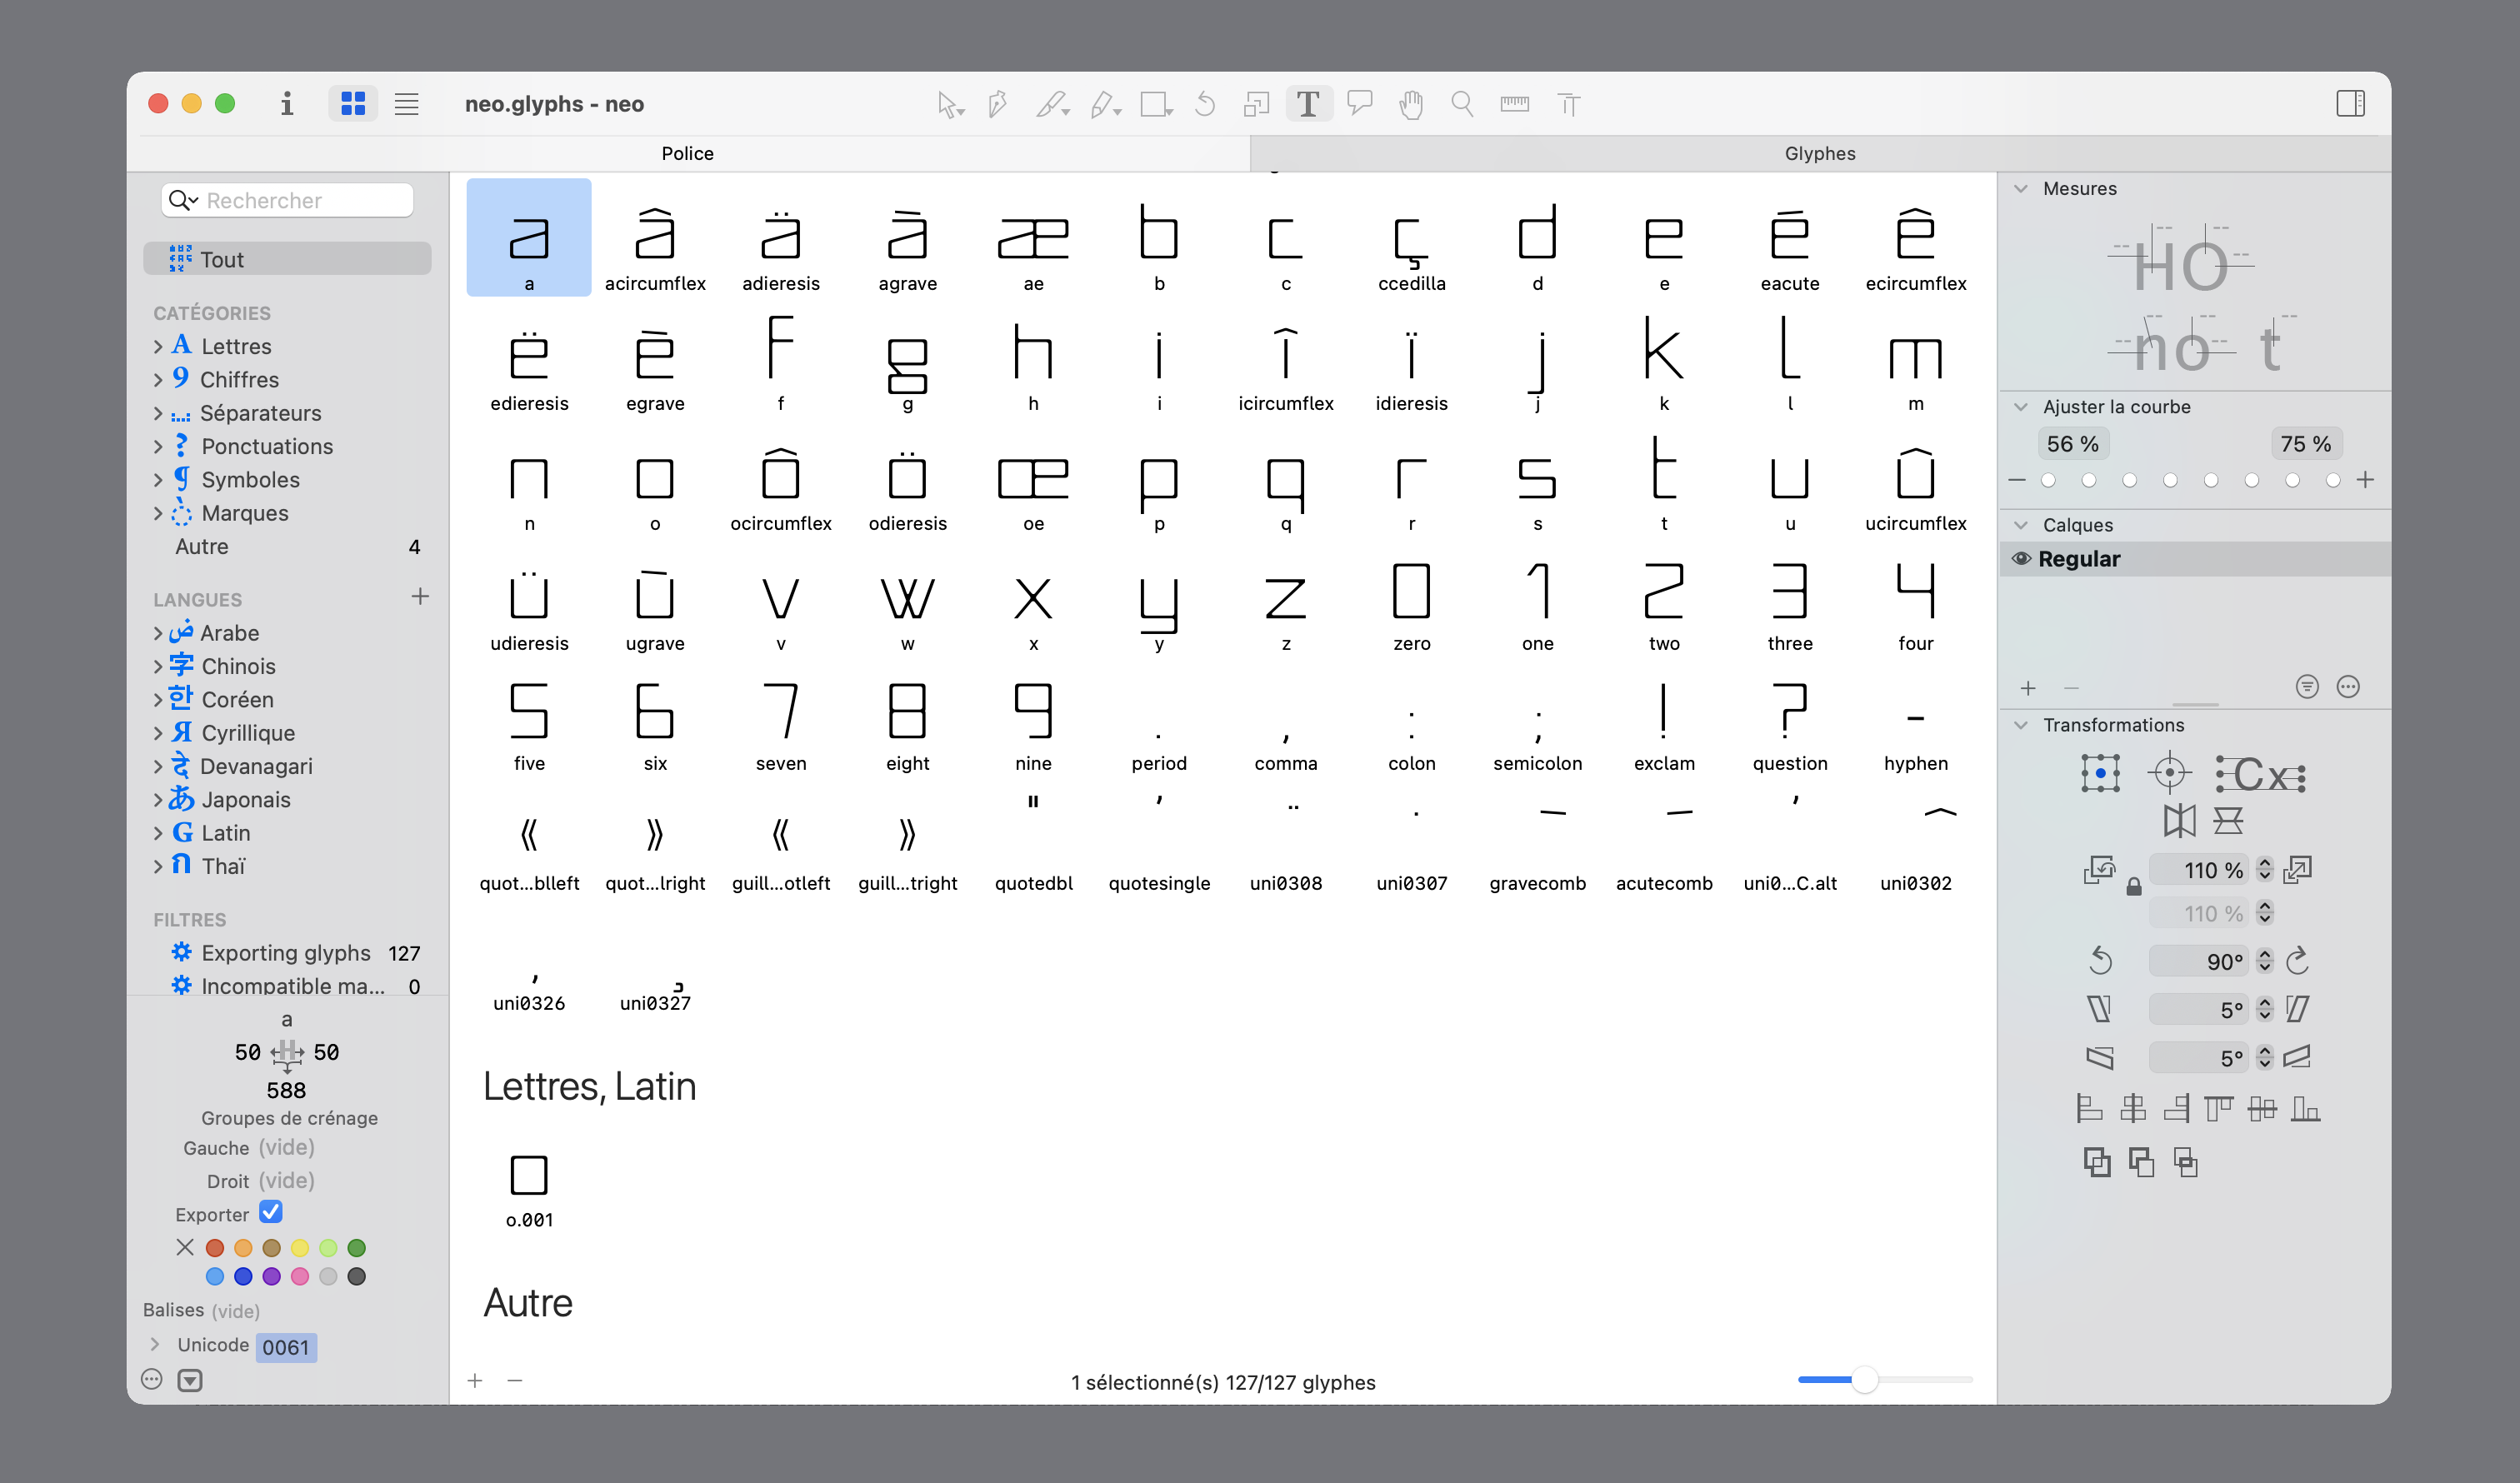
Task: Select the zoom magnifier tool
Action: pos(1462,104)
